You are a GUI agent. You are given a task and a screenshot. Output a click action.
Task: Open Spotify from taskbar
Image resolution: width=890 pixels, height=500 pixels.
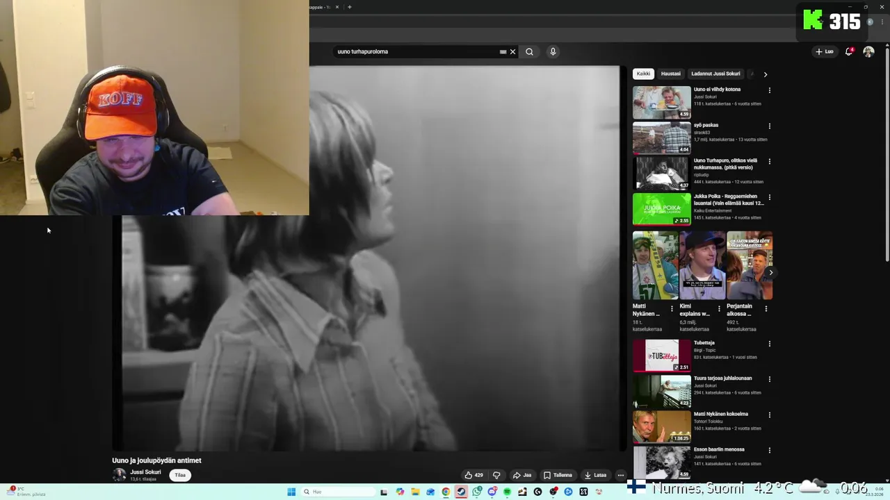(x=507, y=492)
